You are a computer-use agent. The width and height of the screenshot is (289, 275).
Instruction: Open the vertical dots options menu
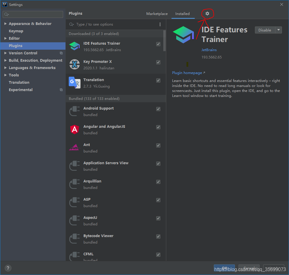[x=160, y=24]
